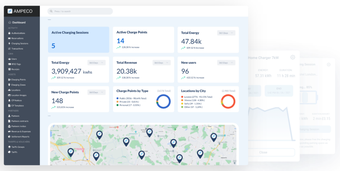Click '433.12 % Increase' text

coord(195,78)
